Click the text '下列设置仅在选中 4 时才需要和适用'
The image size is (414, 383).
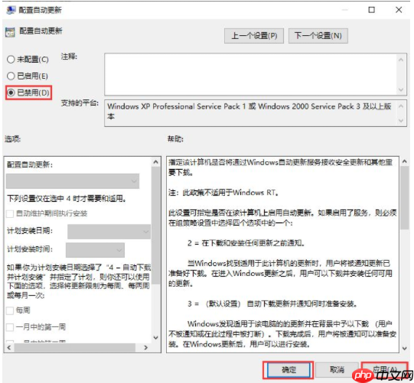[67, 198]
